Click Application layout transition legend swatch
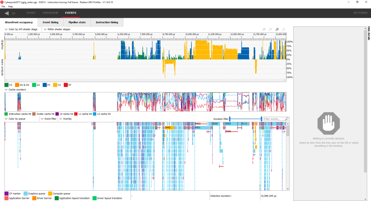 57,198
